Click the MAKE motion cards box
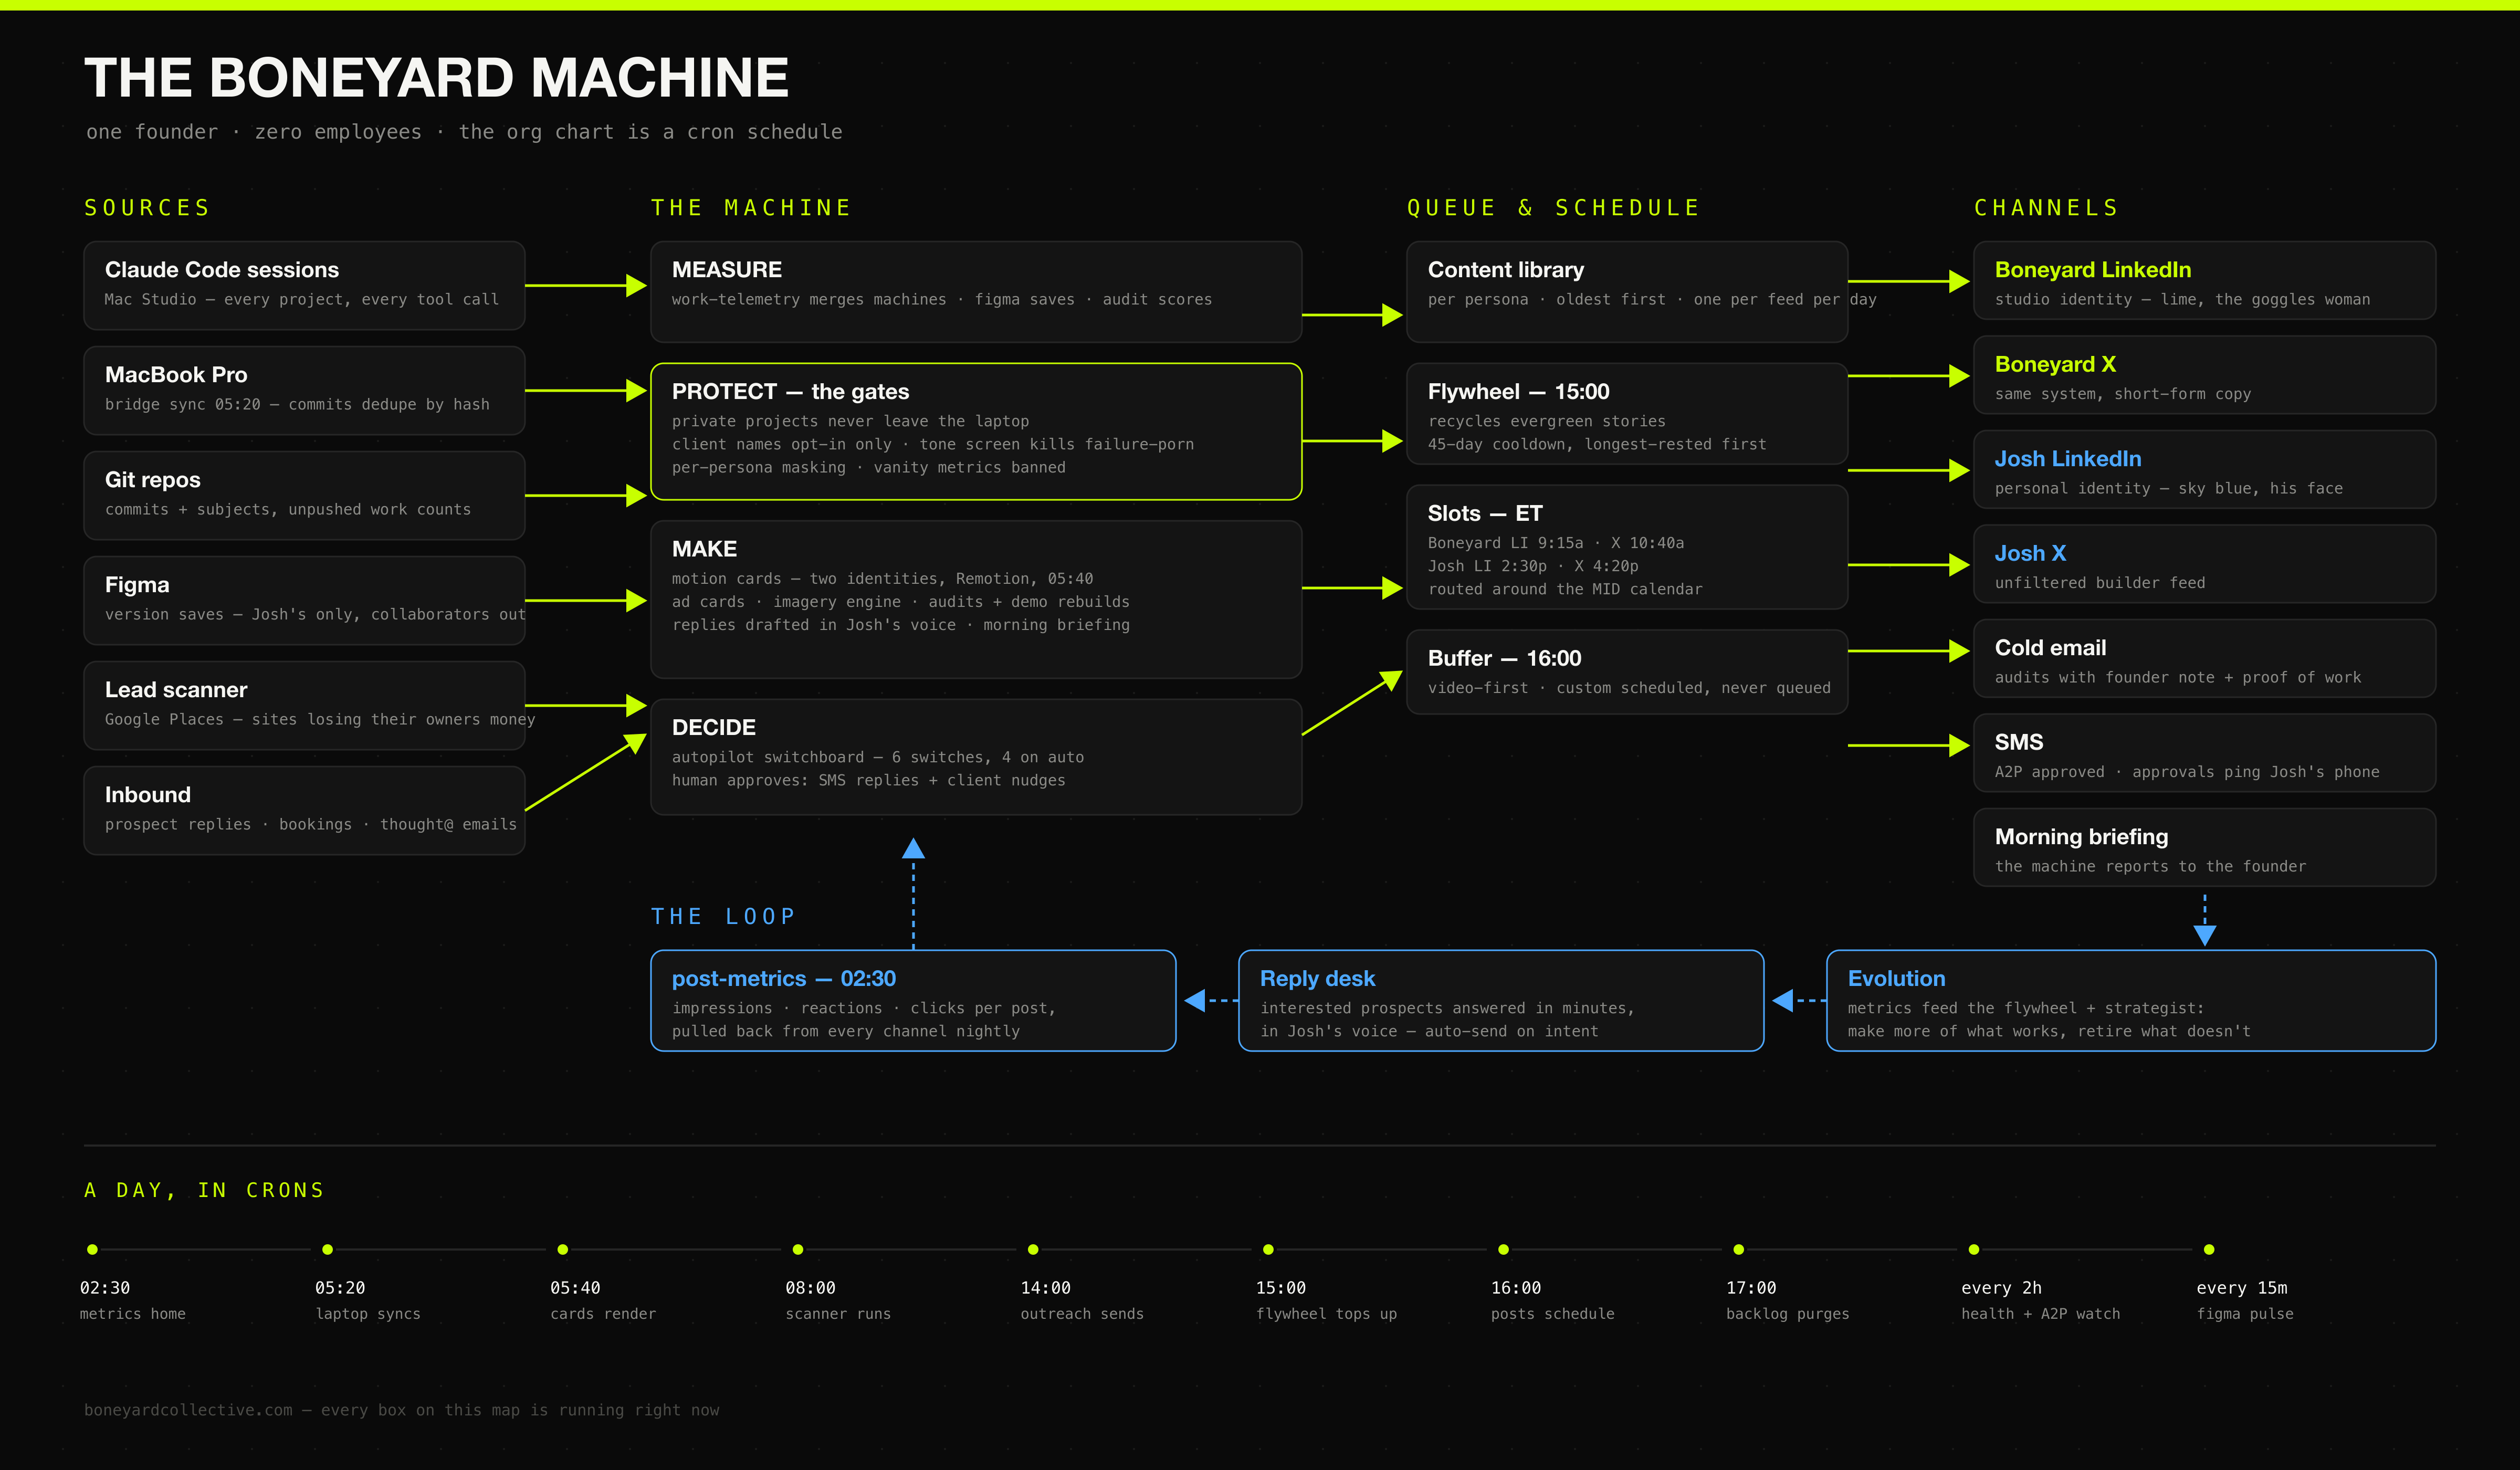Image resolution: width=2520 pixels, height=1470 pixels. click(976, 599)
